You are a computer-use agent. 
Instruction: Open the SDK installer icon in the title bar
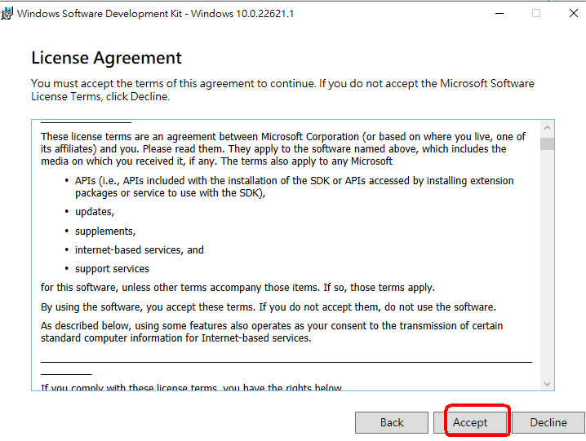pyautogui.click(x=7, y=14)
